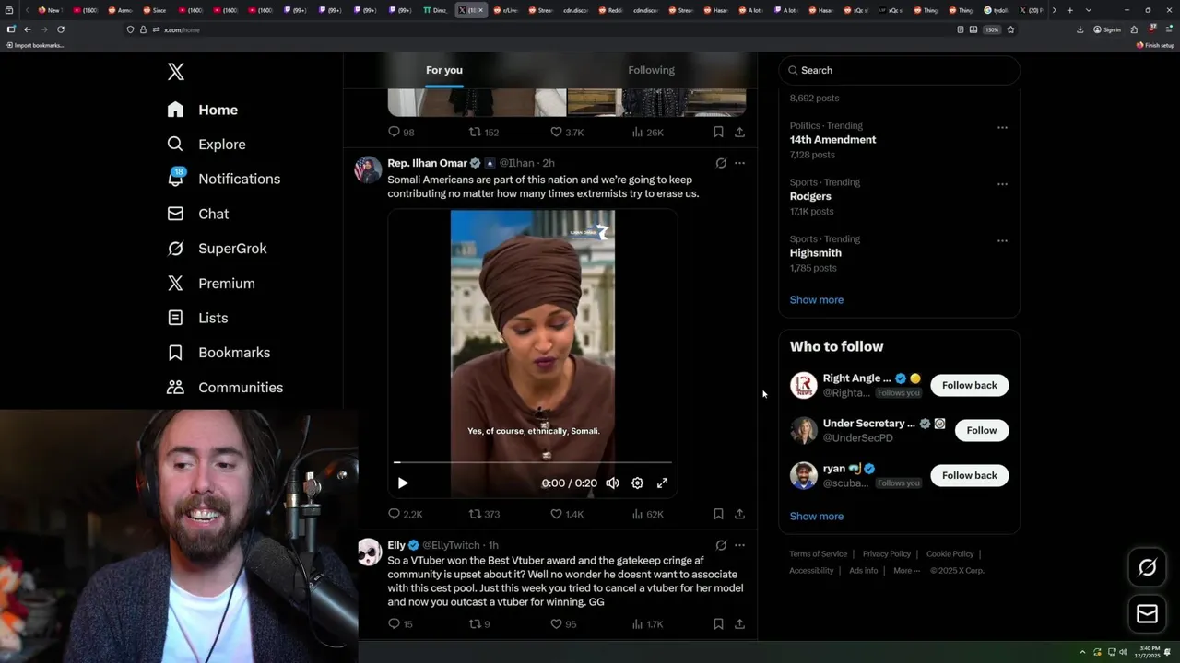Expand the More footer menu
Image resolution: width=1180 pixels, height=663 pixels.
[x=905, y=571]
